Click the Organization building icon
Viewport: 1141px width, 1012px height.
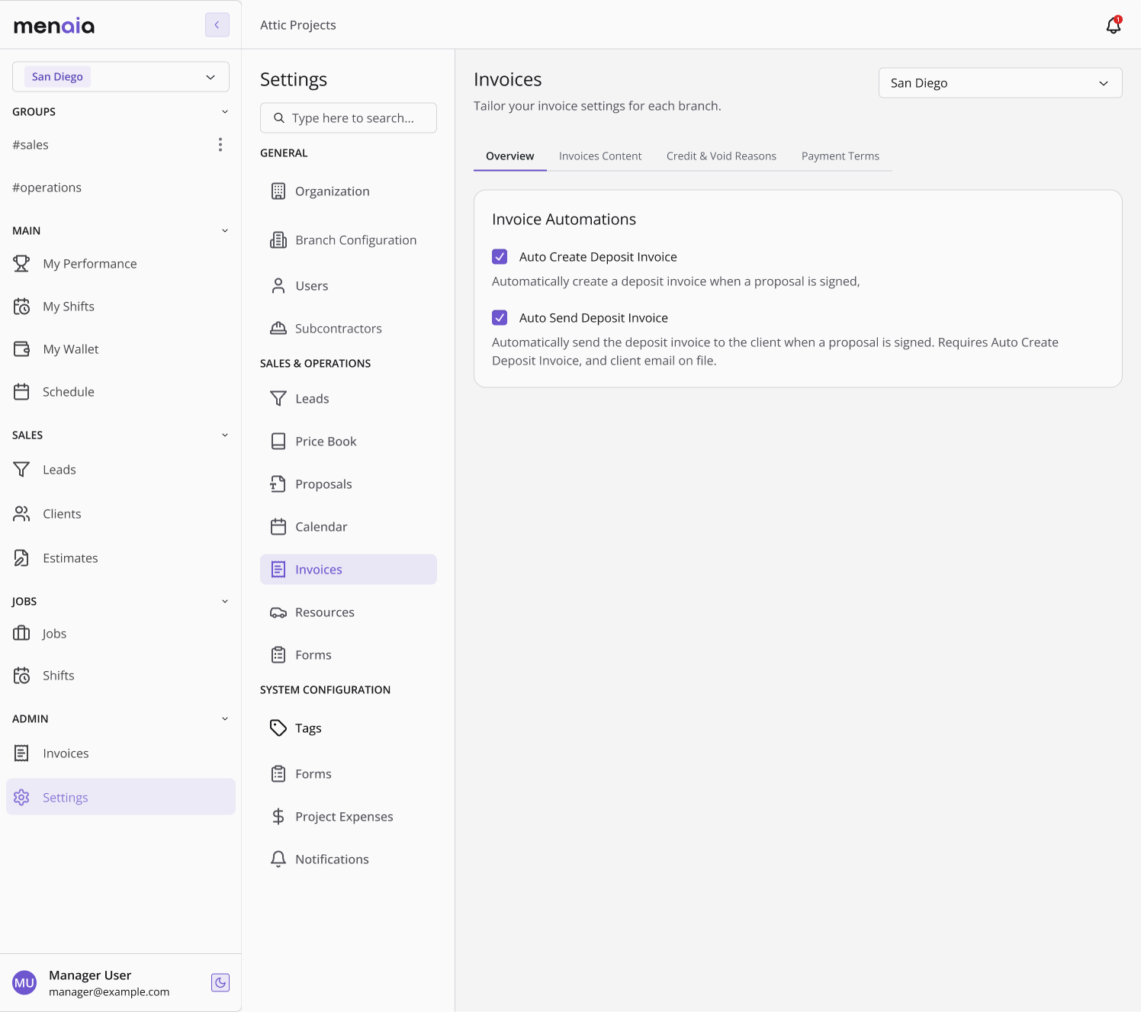[278, 191]
